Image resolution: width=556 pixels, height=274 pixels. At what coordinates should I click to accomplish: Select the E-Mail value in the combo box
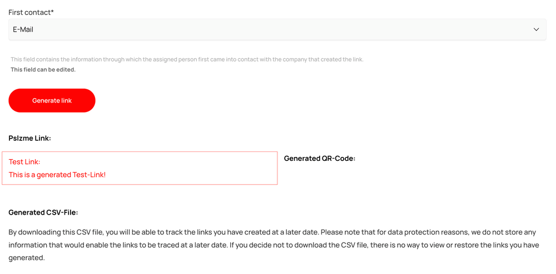[23, 29]
